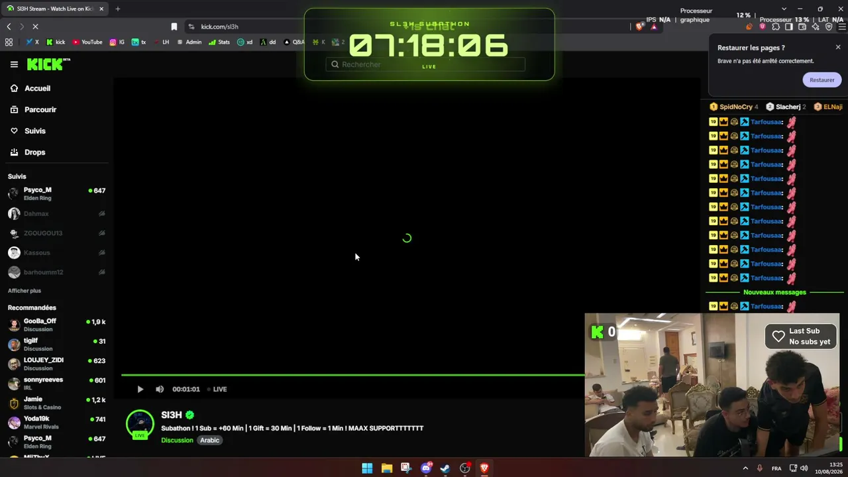Open recommended channel sonnyreeves
This screenshot has width=848, height=477.
pos(56,384)
